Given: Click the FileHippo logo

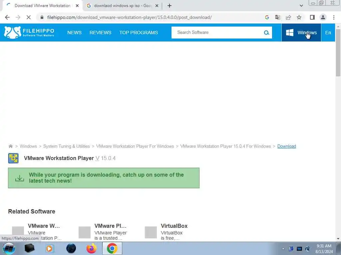Looking at the screenshot, I should pos(29,33).
